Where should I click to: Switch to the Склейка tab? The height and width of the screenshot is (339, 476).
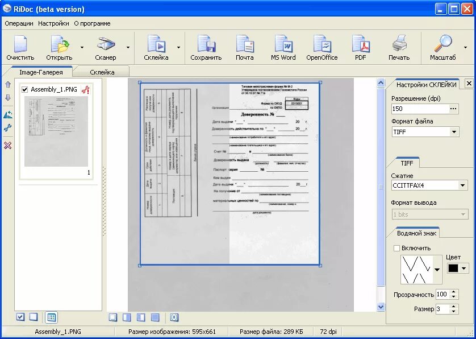point(102,72)
